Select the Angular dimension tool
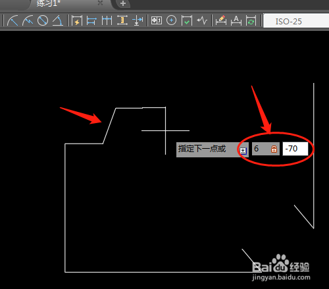The height and width of the screenshot is (289, 329). point(58,20)
